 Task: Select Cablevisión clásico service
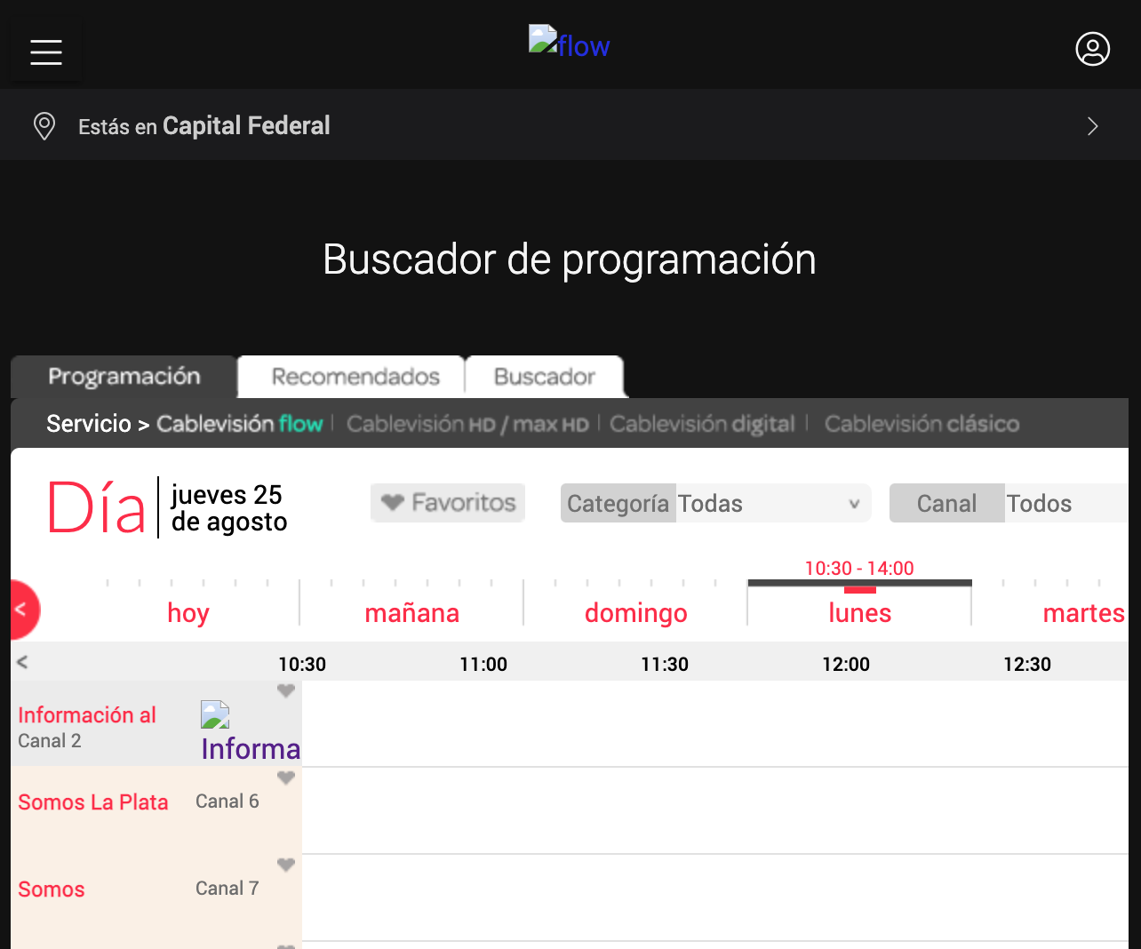[922, 424]
